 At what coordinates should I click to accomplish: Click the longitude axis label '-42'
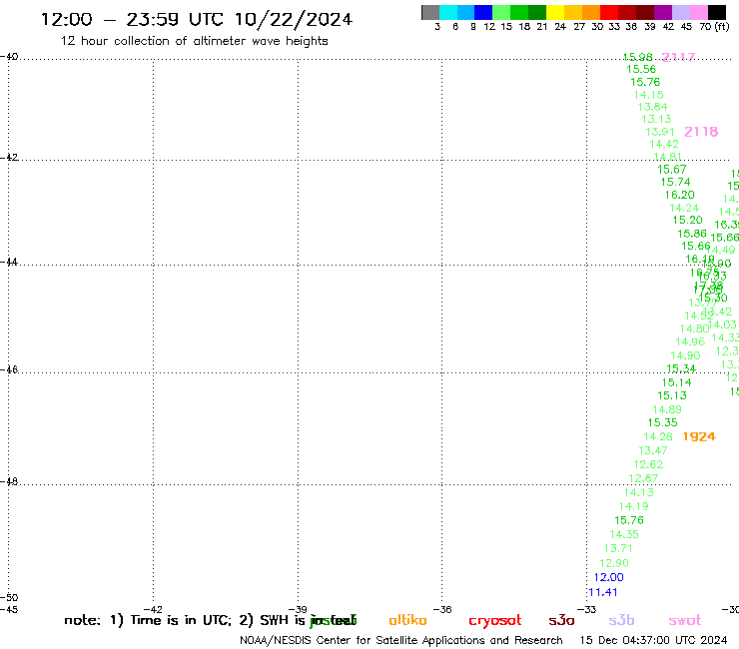coord(153,609)
